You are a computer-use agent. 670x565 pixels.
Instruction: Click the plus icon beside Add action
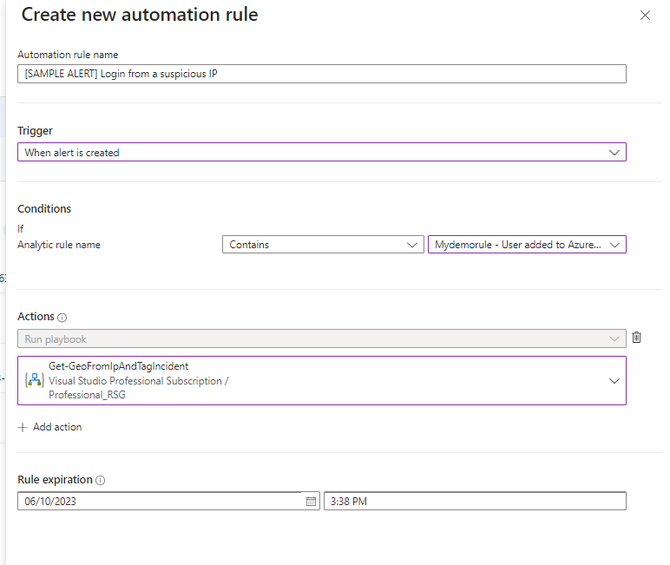23,427
